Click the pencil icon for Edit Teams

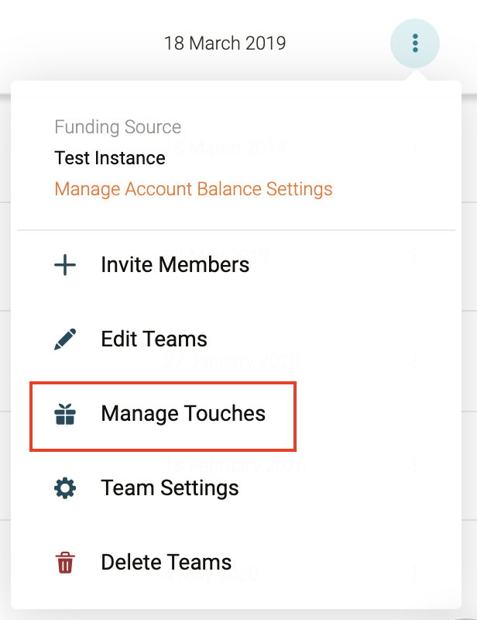(65, 339)
